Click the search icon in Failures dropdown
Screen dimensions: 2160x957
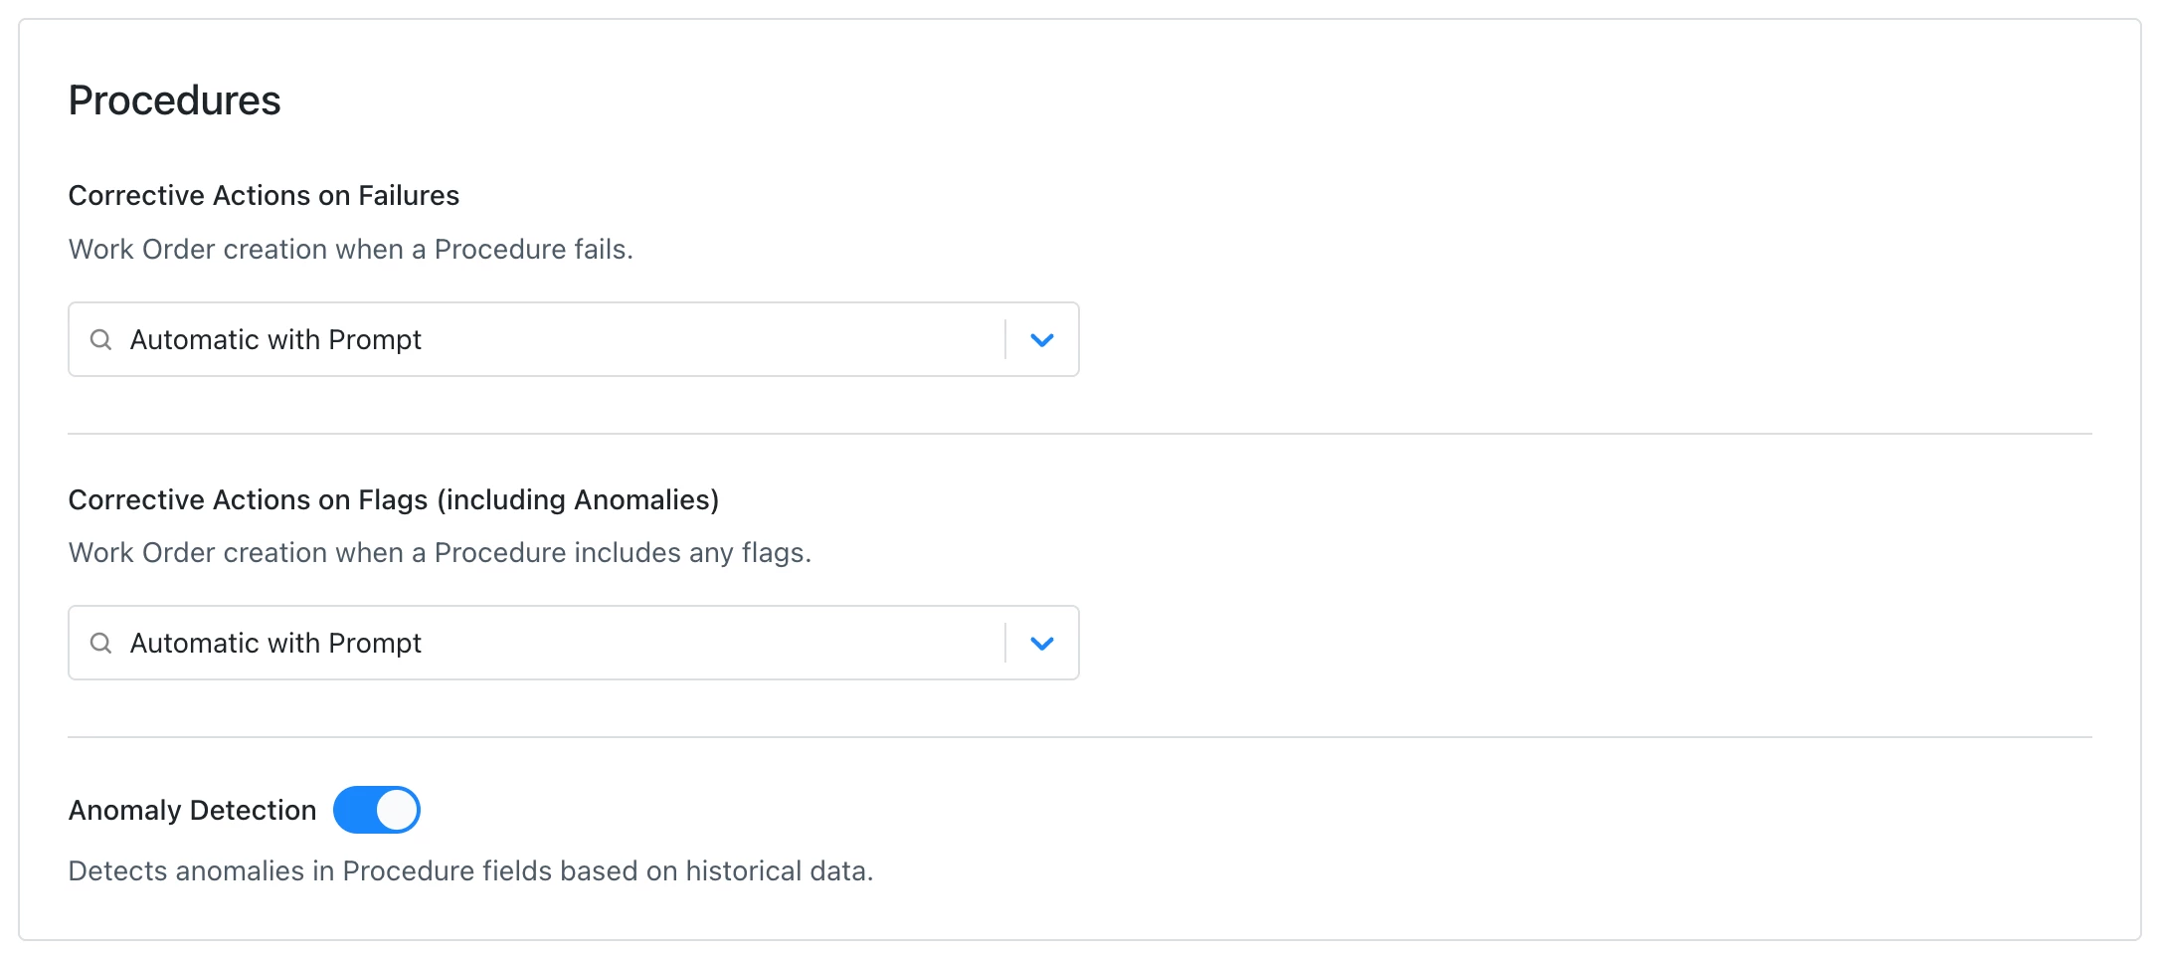[x=100, y=340]
